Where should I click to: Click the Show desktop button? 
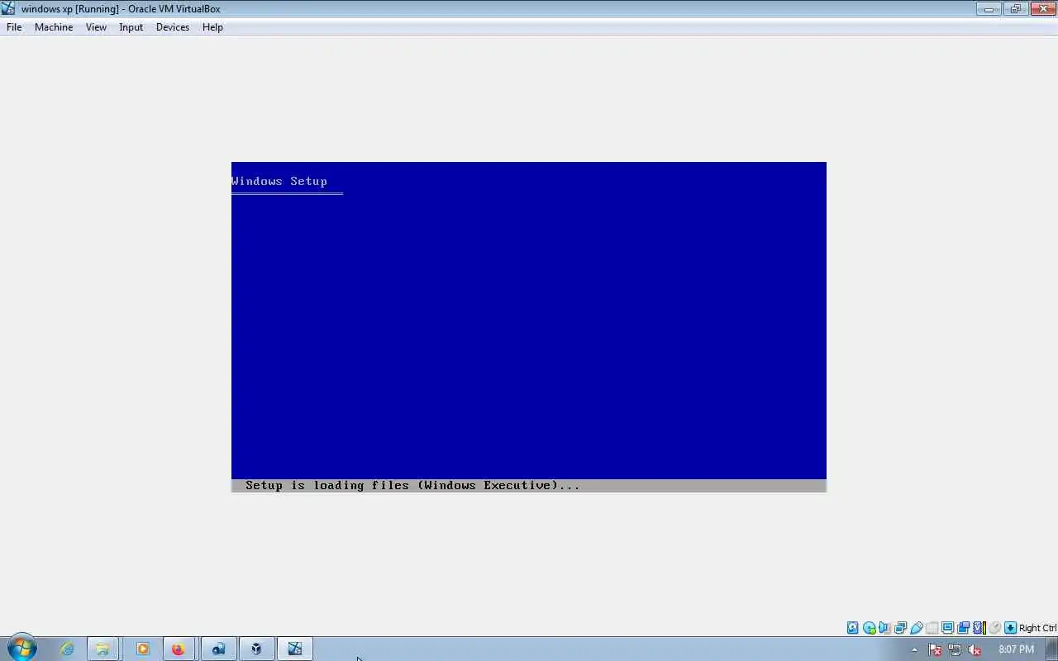[1051, 649]
